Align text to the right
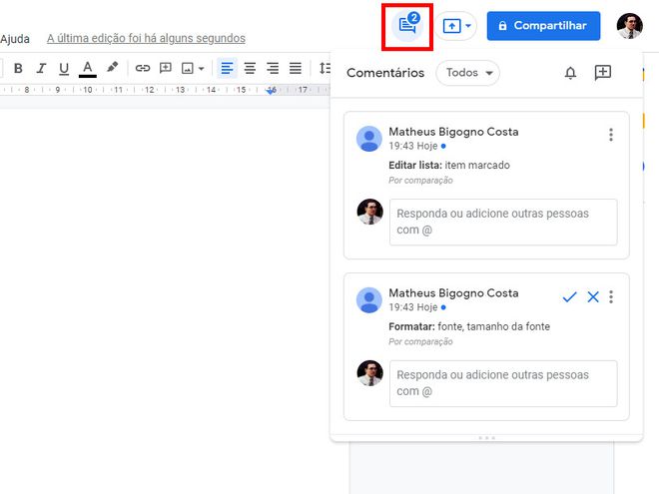The image size is (659, 494). coord(273,68)
